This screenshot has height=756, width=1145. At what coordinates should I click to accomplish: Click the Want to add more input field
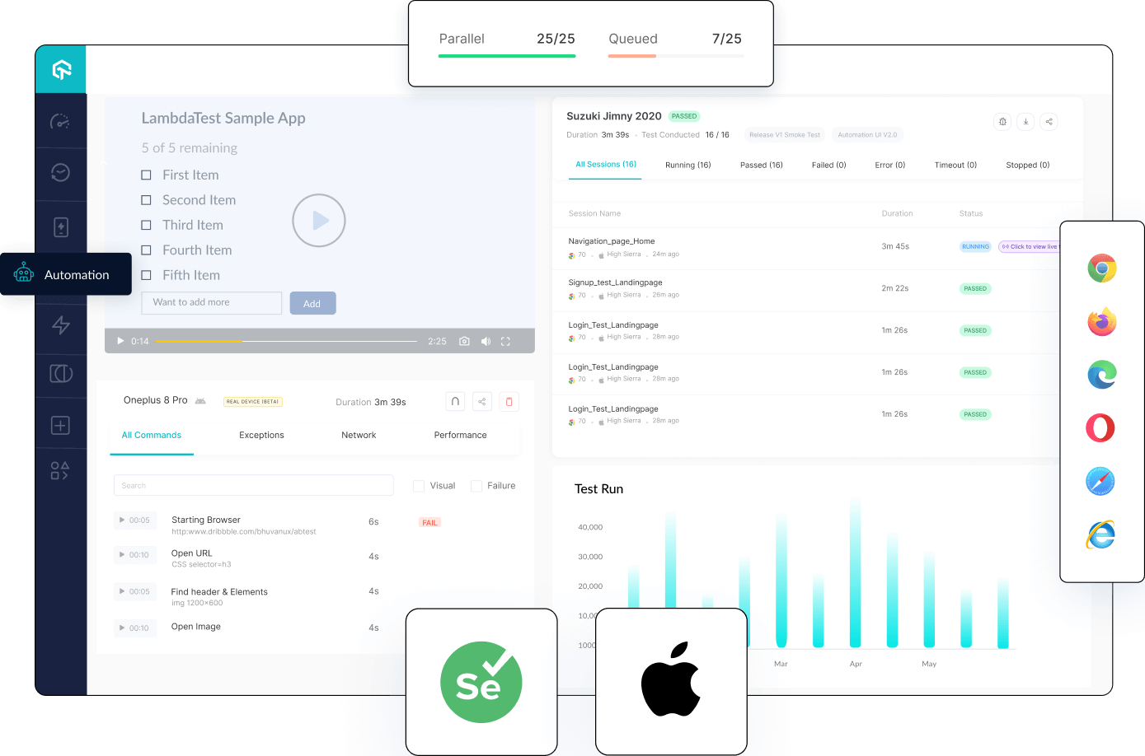coord(212,303)
